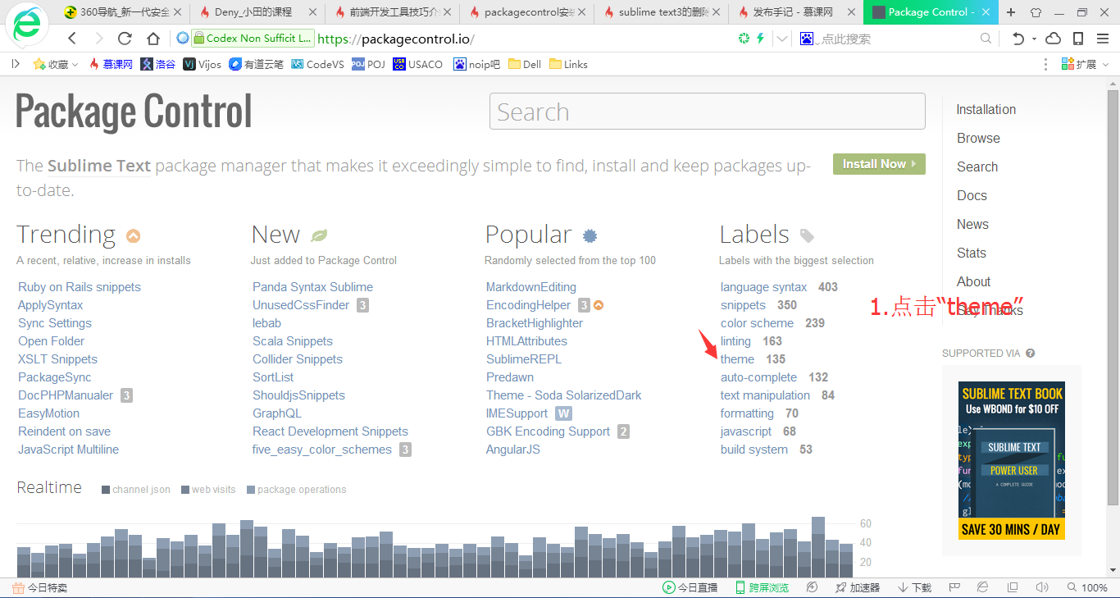Screen dimensions: 1120x598
Task: Click the speaker mute icon in status bar
Action: [x=1041, y=587]
